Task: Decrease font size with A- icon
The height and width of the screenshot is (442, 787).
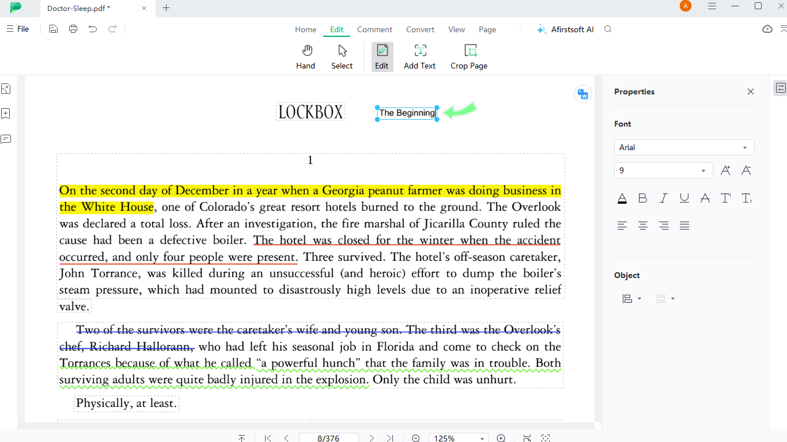Action: pos(746,170)
